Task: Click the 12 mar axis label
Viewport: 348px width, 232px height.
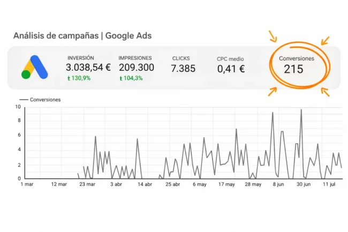Action: 59,184
